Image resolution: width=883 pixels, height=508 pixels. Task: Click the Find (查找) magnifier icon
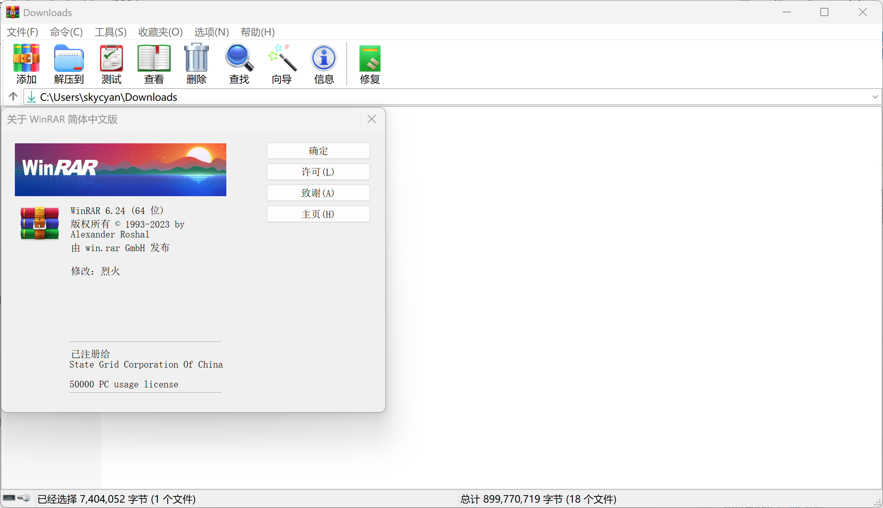(x=239, y=64)
